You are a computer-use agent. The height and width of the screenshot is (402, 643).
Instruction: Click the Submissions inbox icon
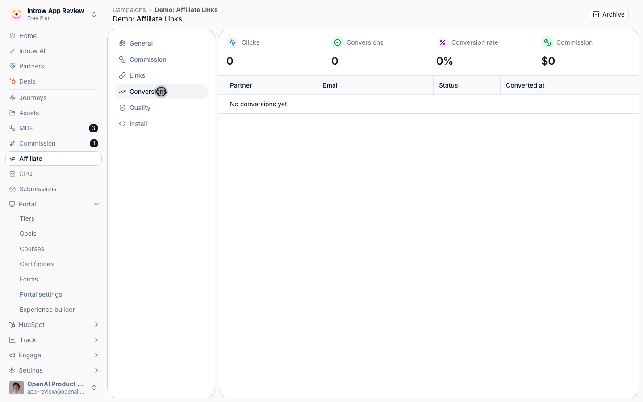click(x=13, y=189)
